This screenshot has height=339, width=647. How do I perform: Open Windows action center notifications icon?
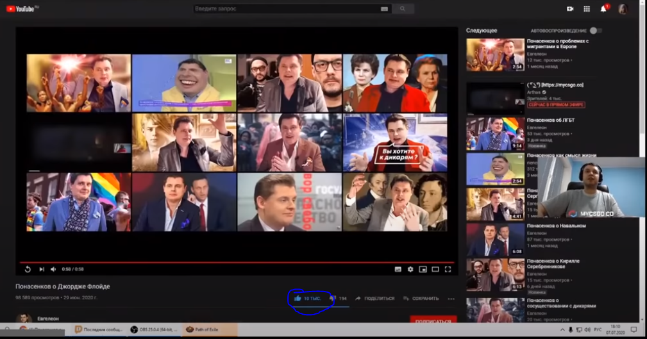coord(634,329)
